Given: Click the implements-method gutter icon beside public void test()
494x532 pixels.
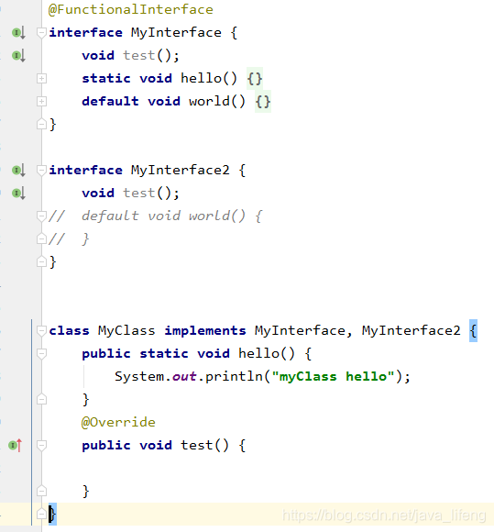Looking at the screenshot, I should [16, 445].
